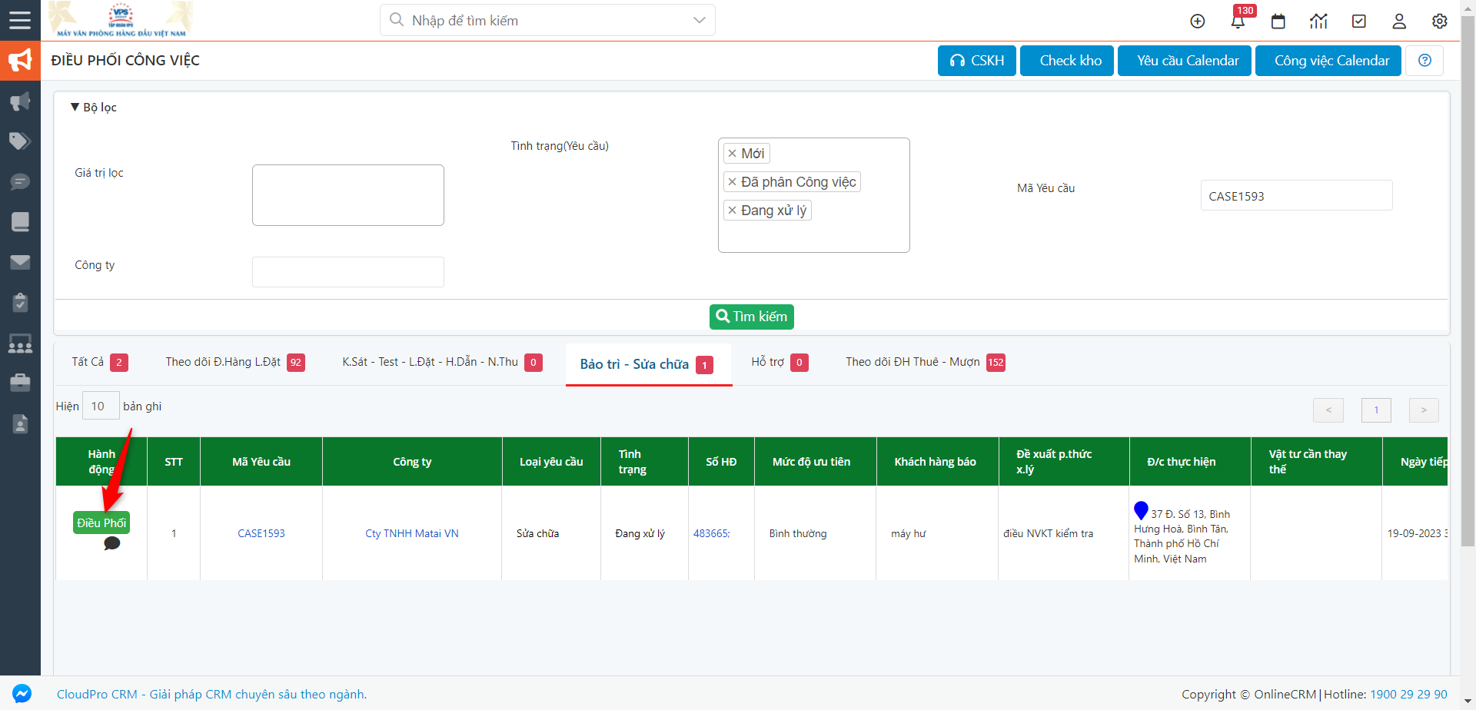Open the reports chart icon

pos(1318,22)
